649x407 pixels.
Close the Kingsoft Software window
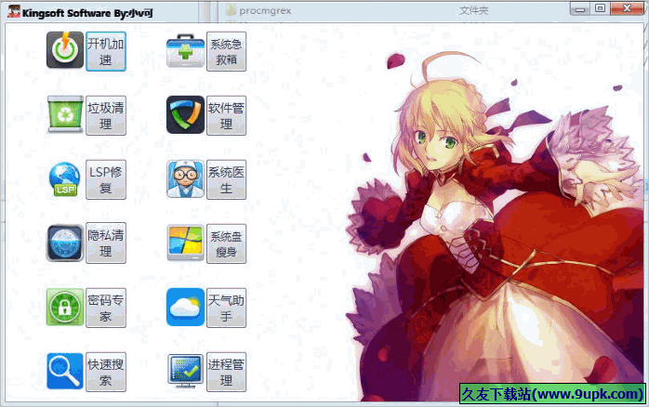click(627, 8)
